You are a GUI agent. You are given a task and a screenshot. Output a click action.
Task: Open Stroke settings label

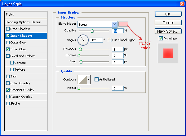click(x=15, y=104)
